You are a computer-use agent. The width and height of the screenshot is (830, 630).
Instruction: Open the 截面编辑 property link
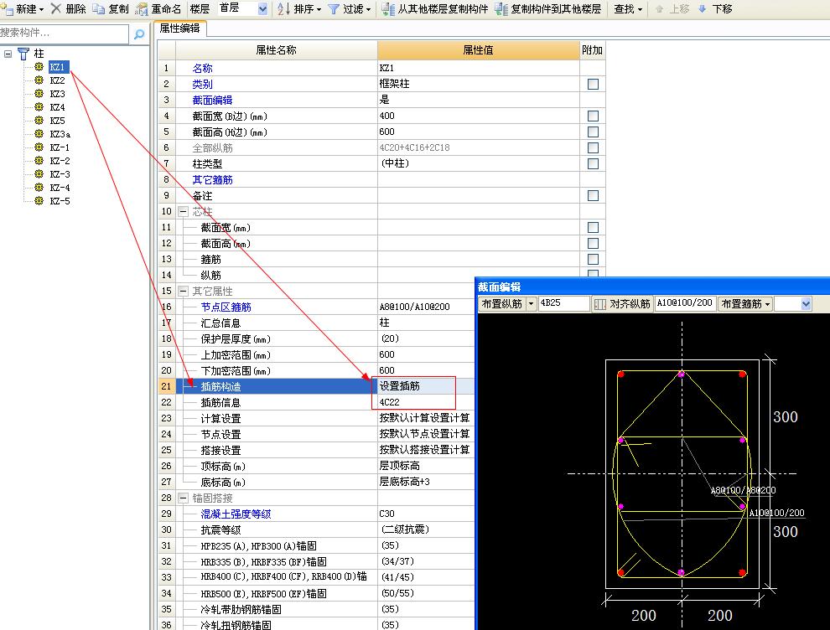pos(212,100)
